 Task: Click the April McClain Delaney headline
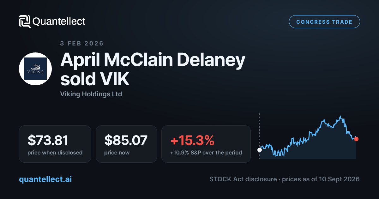pyautogui.click(x=153, y=60)
